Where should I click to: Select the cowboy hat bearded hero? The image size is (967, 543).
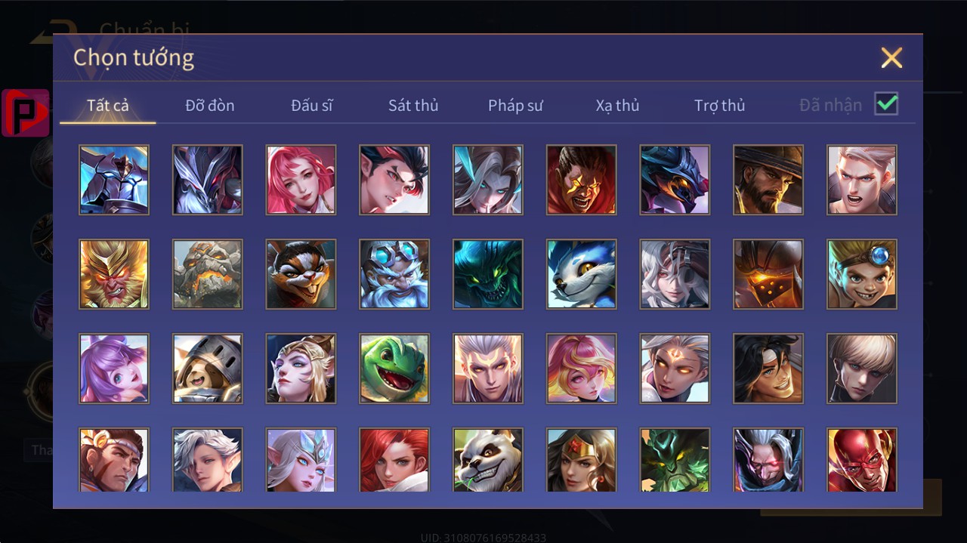tap(768, 180)
